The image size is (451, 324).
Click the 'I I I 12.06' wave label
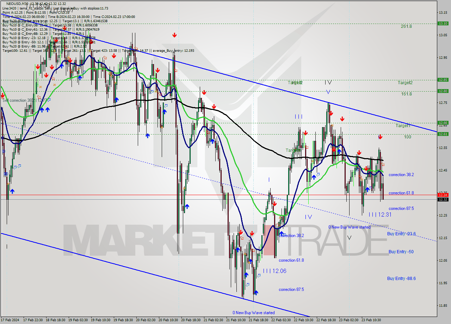274,271
